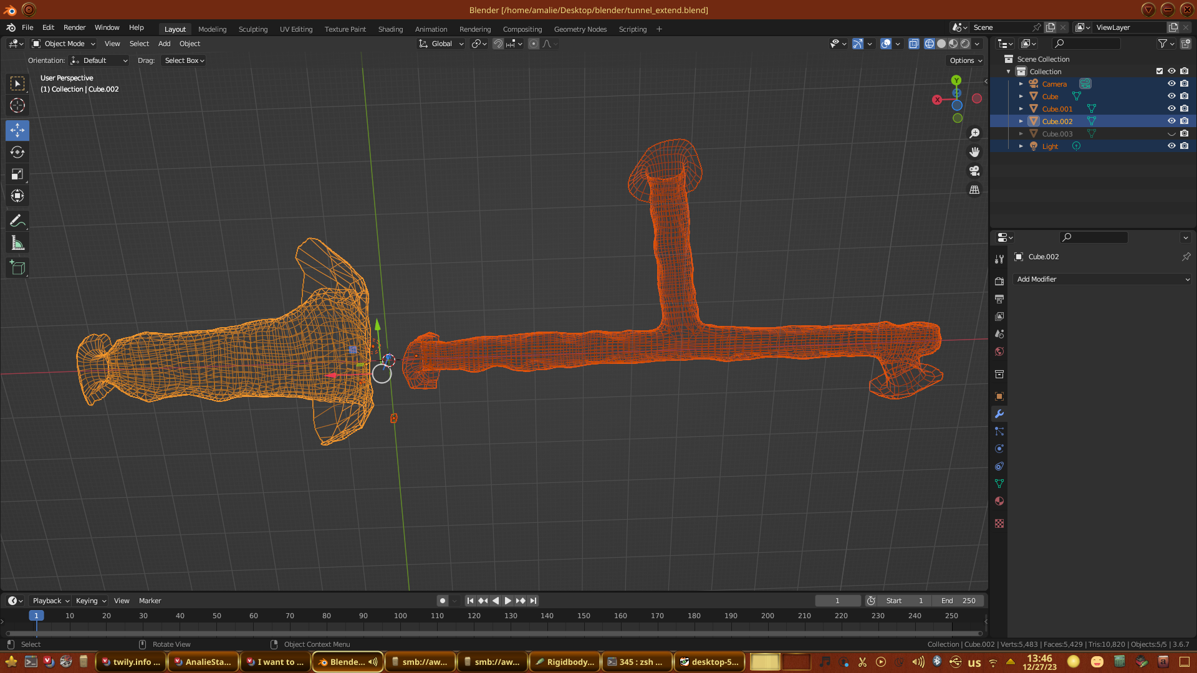Show hidden Cube.003 in viewport
Screen dimensions: 1197x673
1171,134
